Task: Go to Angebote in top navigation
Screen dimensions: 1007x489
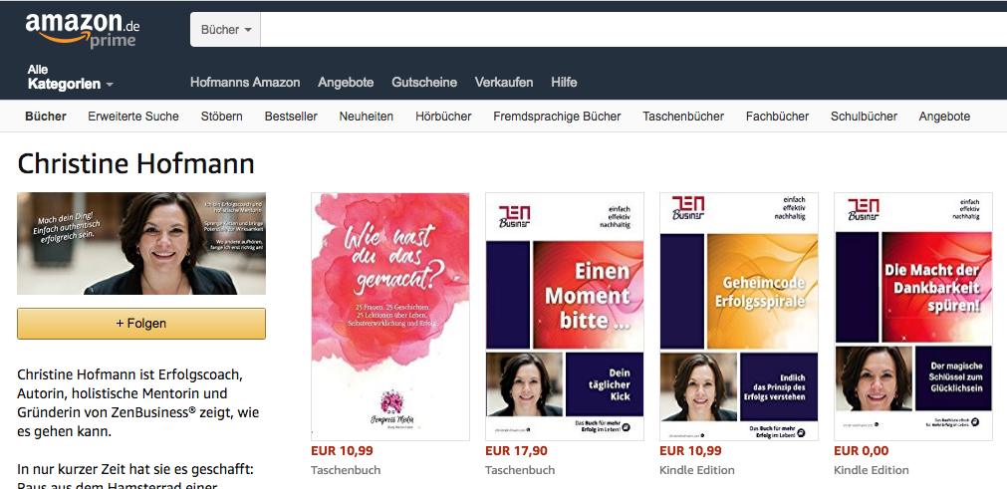Action: point(346,82)
